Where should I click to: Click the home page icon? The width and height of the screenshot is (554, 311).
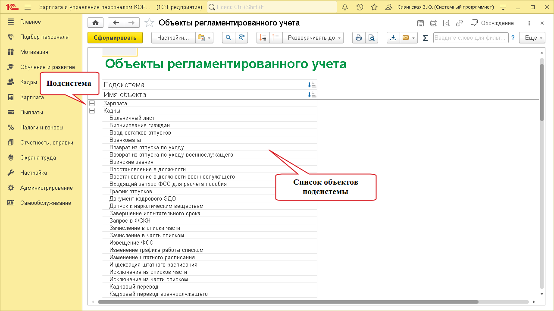(95, 23)
